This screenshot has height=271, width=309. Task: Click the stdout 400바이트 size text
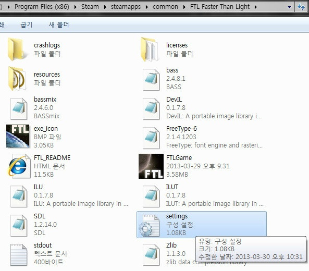(48, 262)
